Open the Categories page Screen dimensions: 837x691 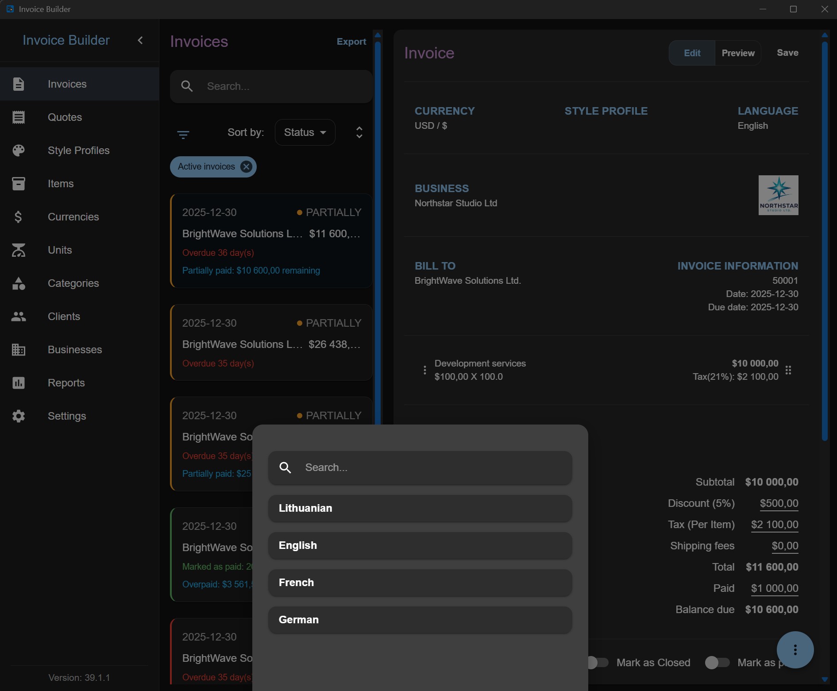[80, 283]
